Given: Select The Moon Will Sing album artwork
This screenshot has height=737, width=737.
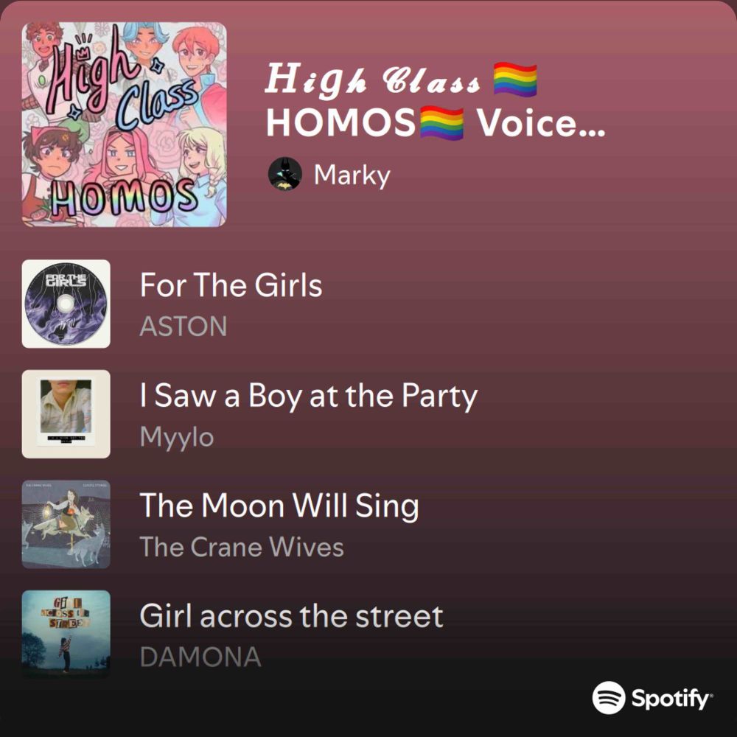Looking at the screenshot, I should tap(66, 524).
